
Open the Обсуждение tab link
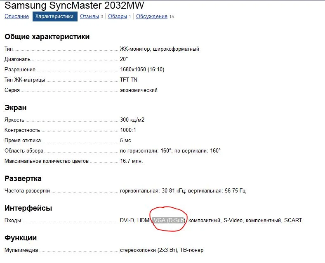pyautogui.click(x=152, y=16)
